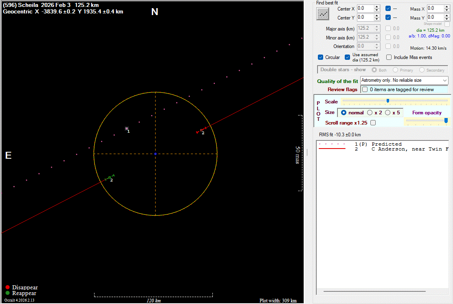Decrease Mass Y using the down spinner
This screenshot has height=304, width=453.
[x=447, y=19]
